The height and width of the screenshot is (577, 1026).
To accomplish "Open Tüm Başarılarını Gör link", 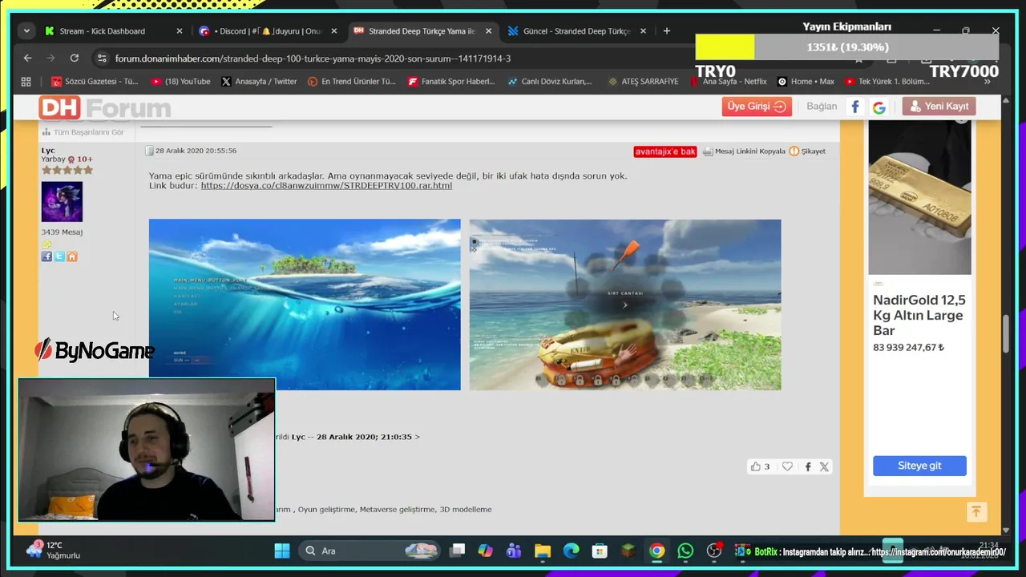I will tap(83, 132).
